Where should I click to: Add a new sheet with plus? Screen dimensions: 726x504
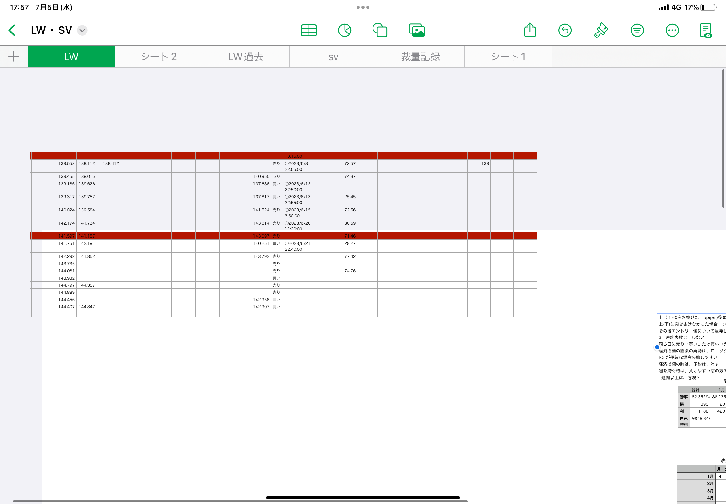[x=14, y=57]
